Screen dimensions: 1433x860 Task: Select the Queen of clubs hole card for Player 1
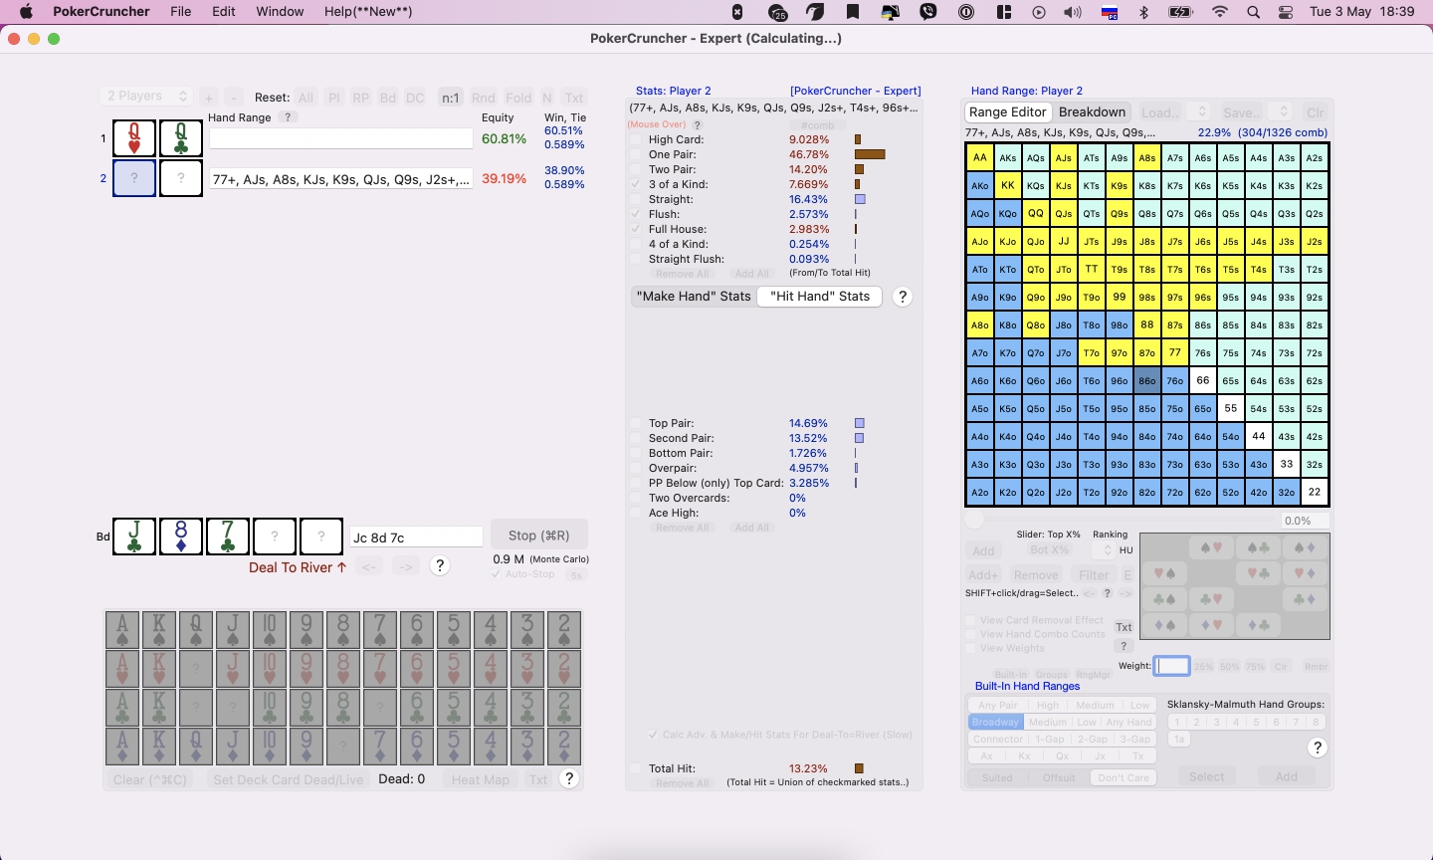click(181, 138)
